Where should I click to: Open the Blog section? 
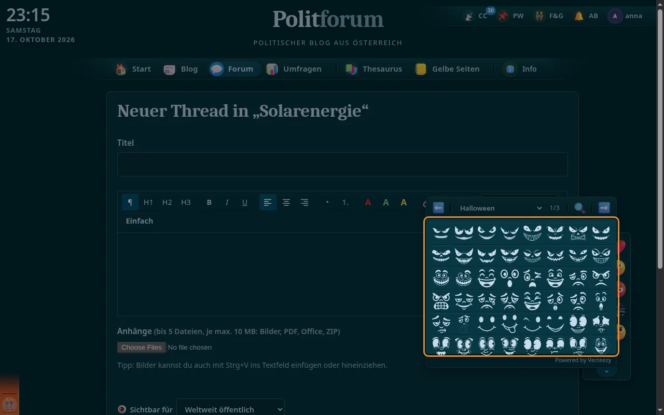[181, 69]
